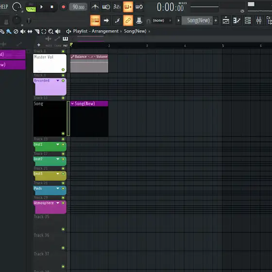Toggle loop recording icon
272x272 pixels.
[139, 7]
